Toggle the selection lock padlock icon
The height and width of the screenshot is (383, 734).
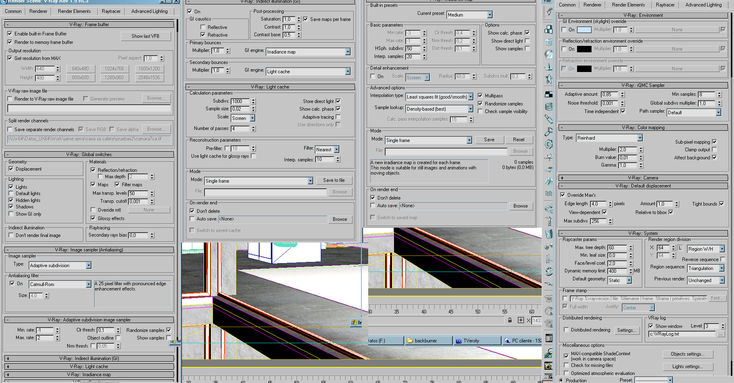[510, 320]
